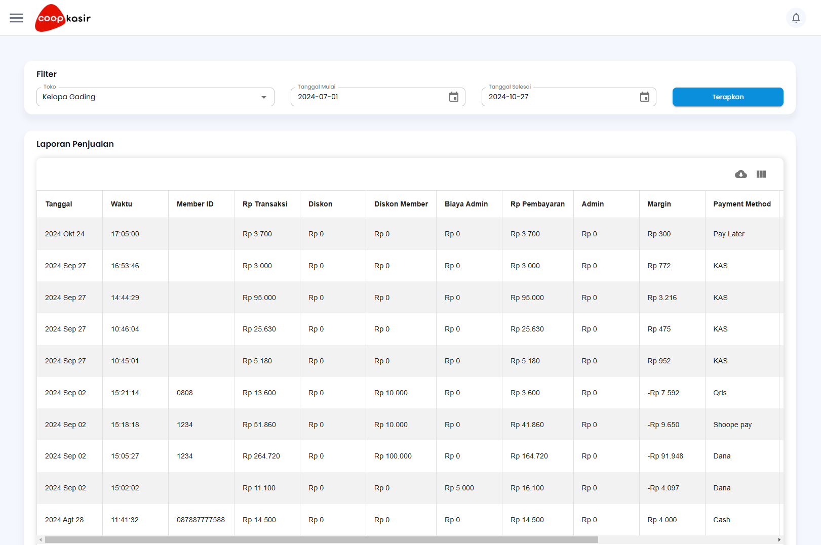Screen dimensions: 821x545
Task: Download the sales report via cloud icon
Action: [x=740, y=174]
